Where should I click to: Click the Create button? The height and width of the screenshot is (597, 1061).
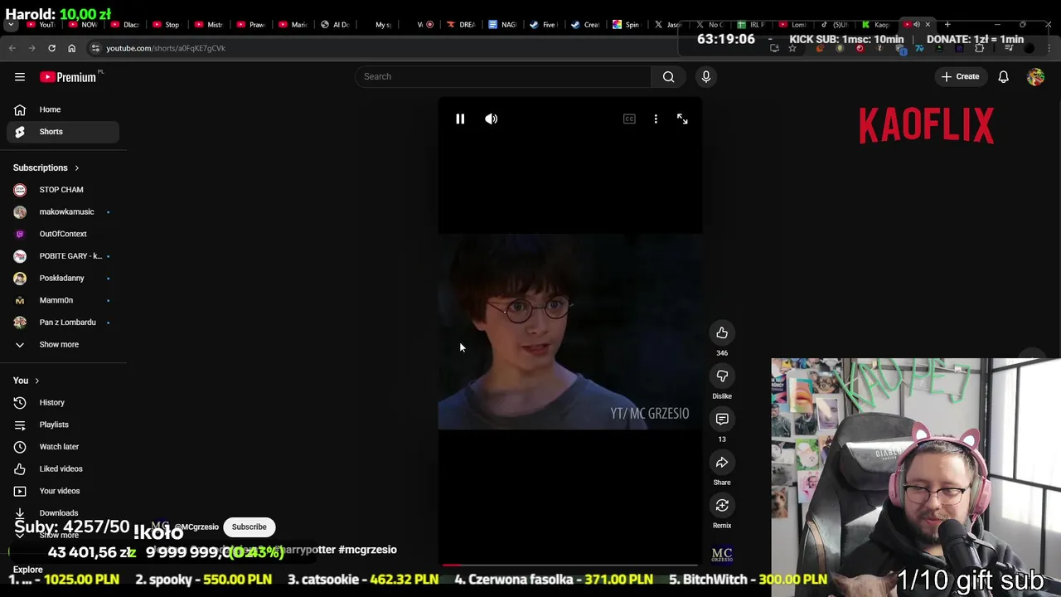[x=960, y=76]
